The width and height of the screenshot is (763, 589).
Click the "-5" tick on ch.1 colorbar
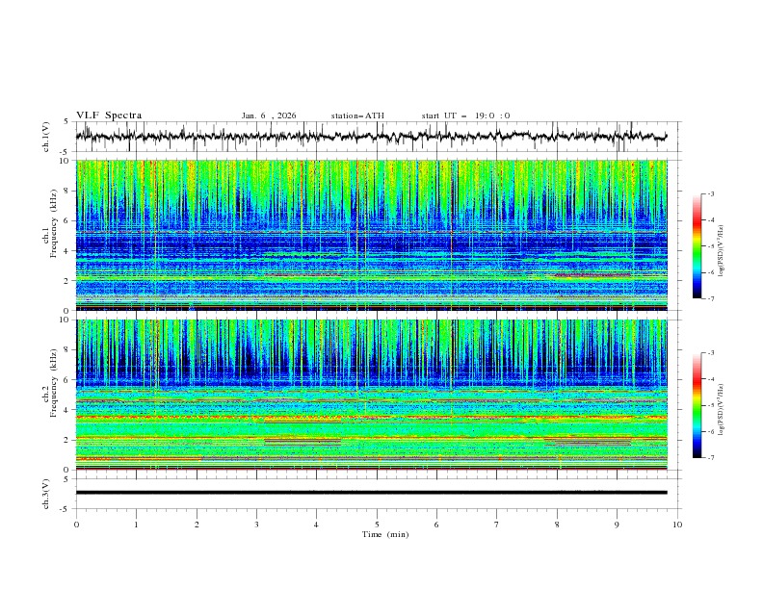click(x=711, y=246)
